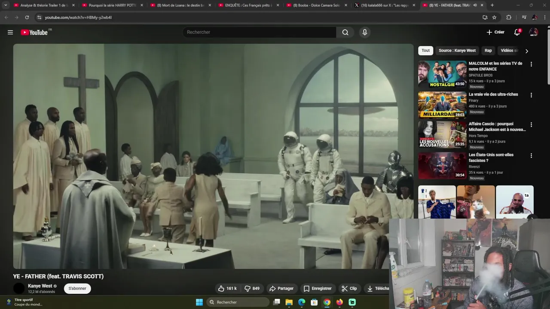Open the browser extensions puzzle icon
The height and width of the screenshot is (309, 550).
[509, 17]
